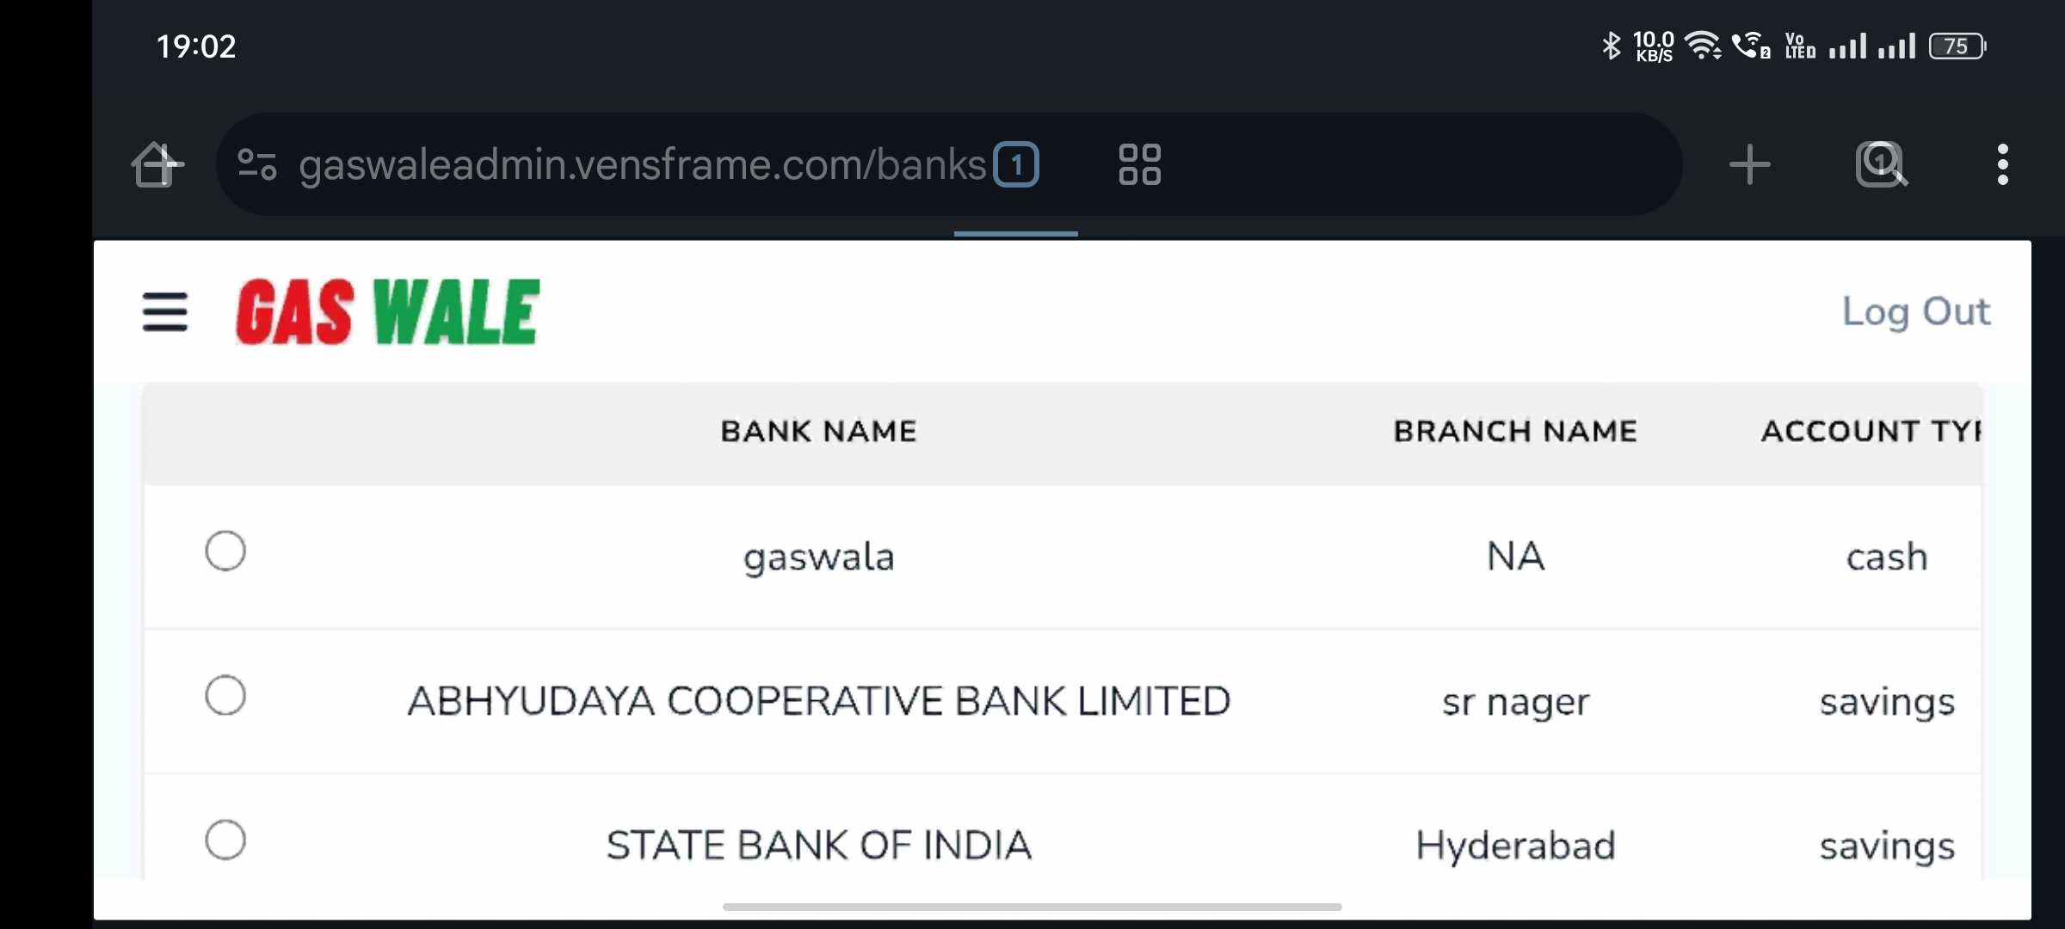Tap the URL address bar text

coord(642,164)
